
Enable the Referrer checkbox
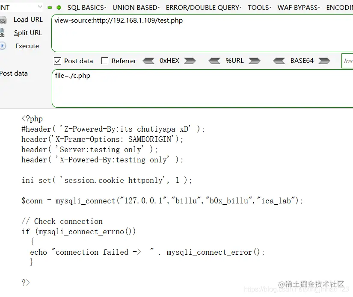pyautogui.click(x=105, y=61)
